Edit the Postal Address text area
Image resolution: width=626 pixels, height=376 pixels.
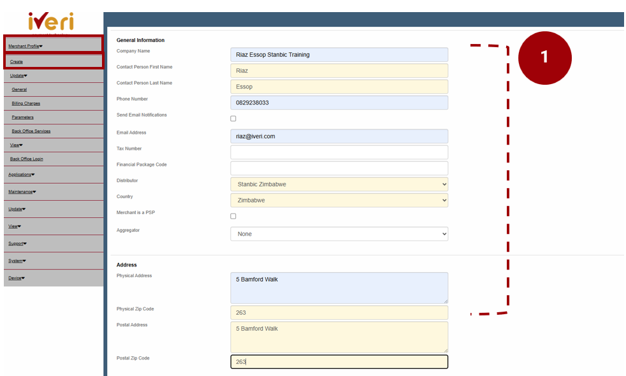(339, 337)
